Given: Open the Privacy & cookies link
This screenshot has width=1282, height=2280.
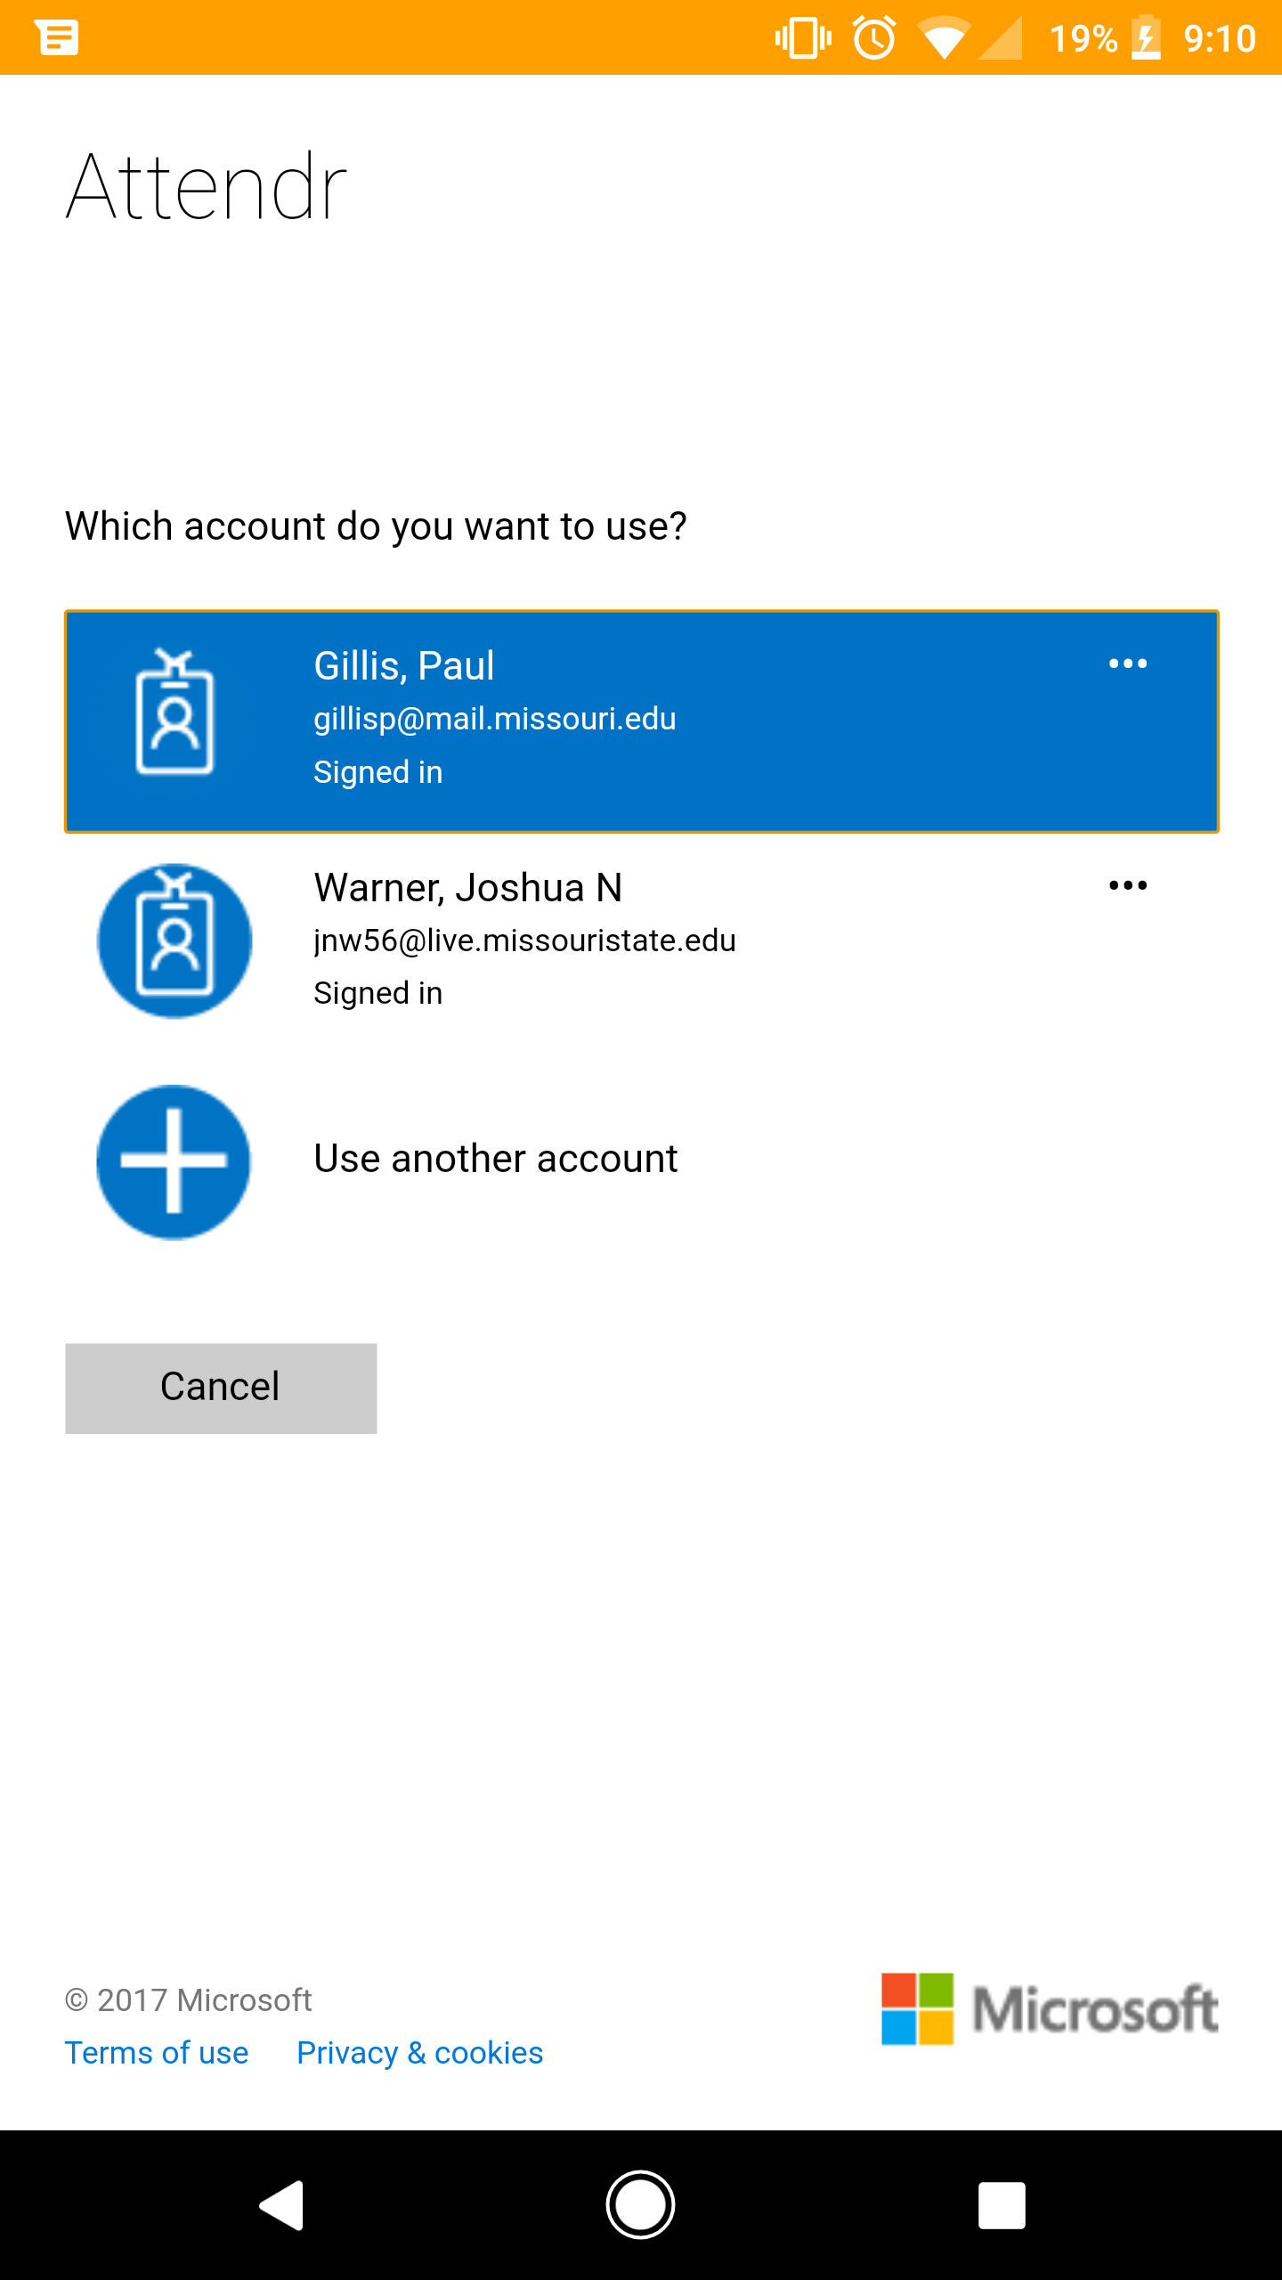Looking at the screenshot, I should (x=420, y=2053).
